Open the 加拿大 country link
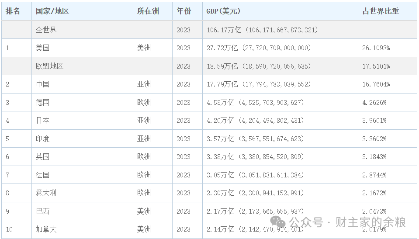This screenshot has height=239, width=419. pyautogui.click(x=46, y=229)
